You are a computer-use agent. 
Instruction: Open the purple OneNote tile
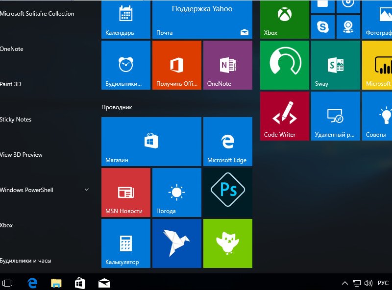pos(228,65)
